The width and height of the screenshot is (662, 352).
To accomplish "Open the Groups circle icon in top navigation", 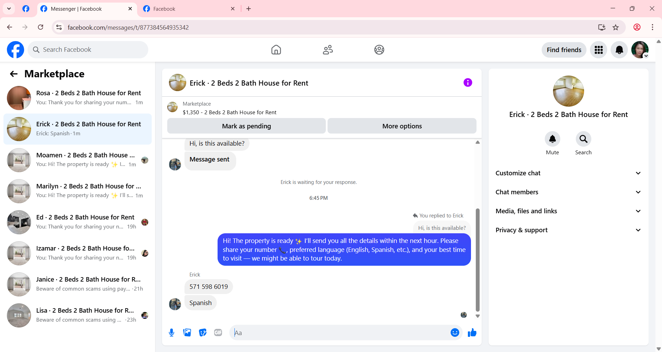I will point(379,50).
